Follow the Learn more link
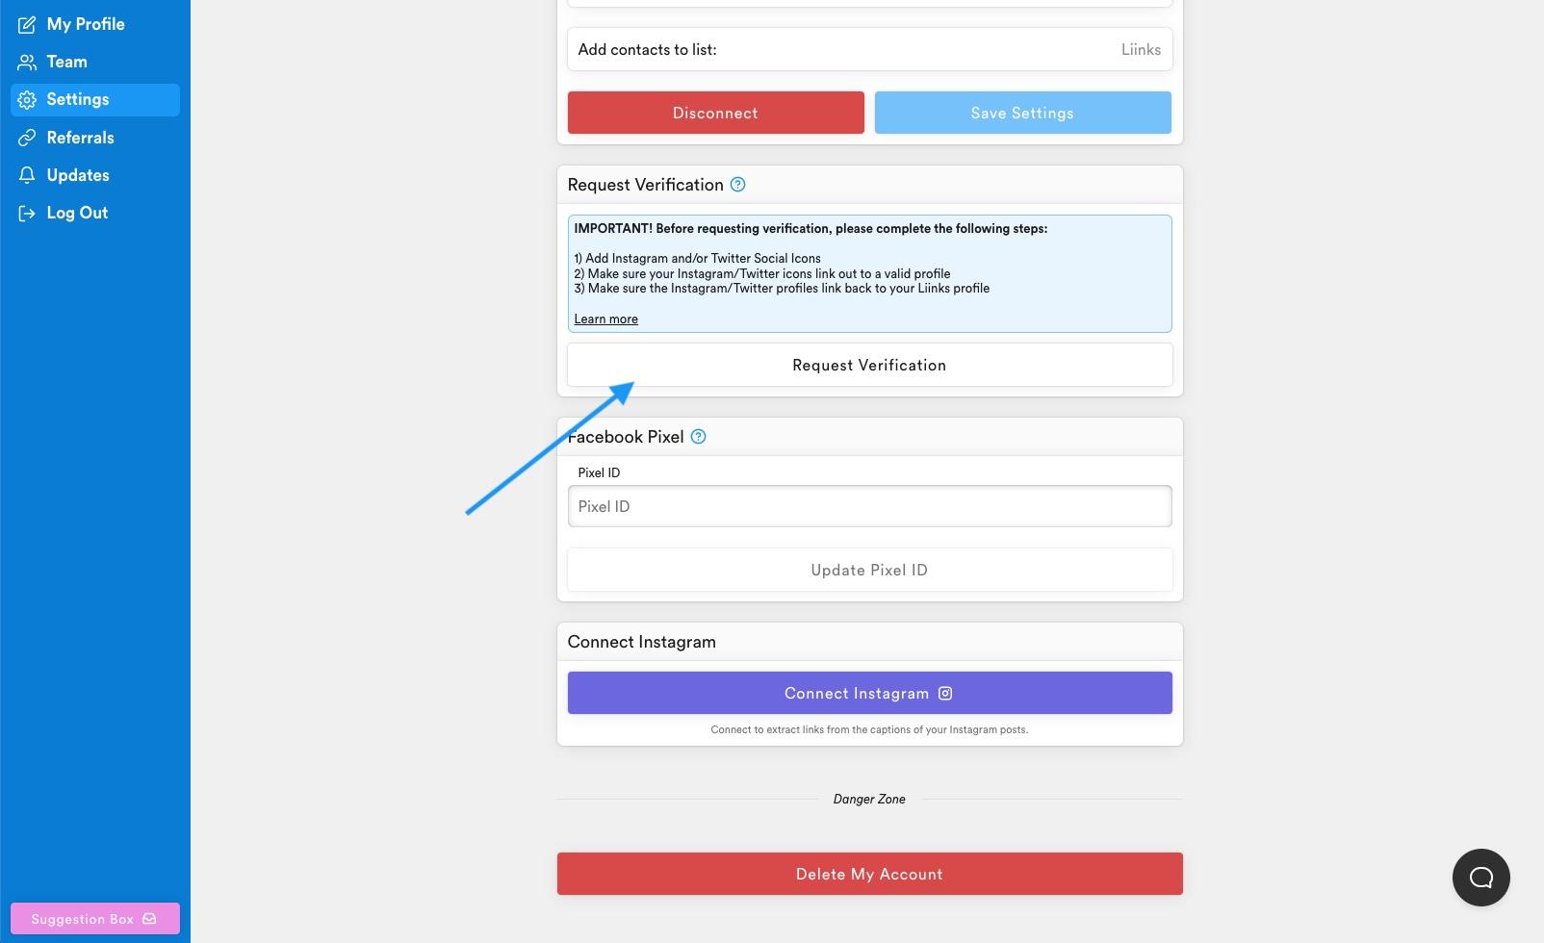 tap(605, 319)
